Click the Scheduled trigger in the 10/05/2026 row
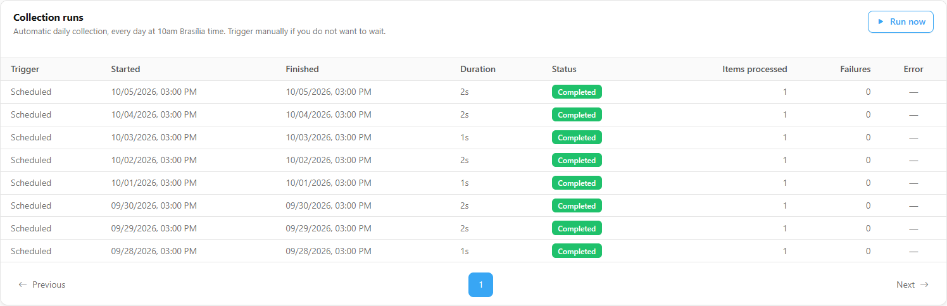The height and width of the screenshot is (306, 947). (31, 92)
